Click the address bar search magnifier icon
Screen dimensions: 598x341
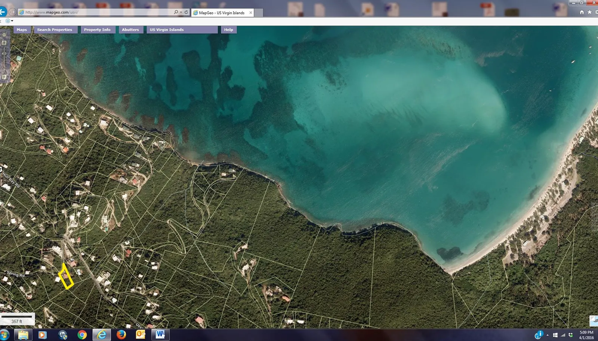(x=176, y=12)
